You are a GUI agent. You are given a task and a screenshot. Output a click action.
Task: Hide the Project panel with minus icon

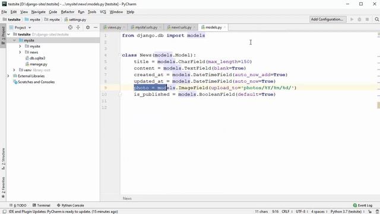(x=96, y=27)
